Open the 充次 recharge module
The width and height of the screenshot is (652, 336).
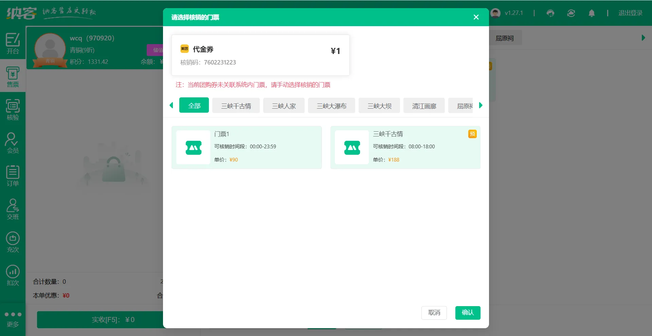(x=13, y=242)
